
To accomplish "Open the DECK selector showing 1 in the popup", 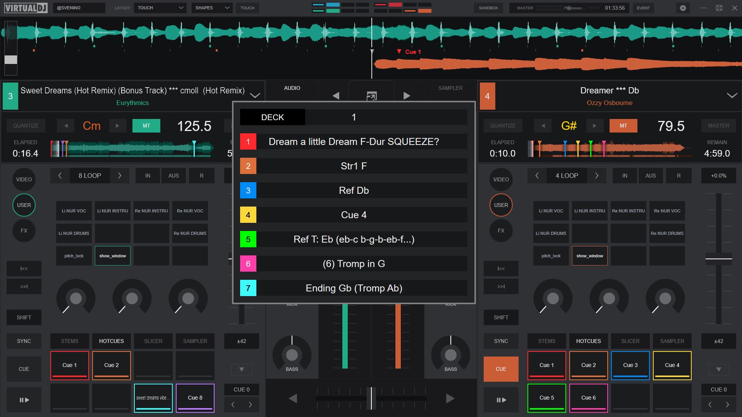I will [354, 117].
